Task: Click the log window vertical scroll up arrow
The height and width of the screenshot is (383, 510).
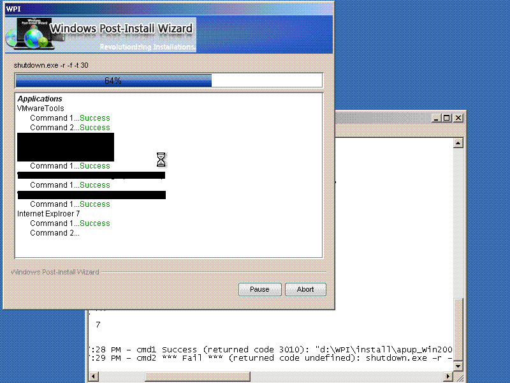Action: pos(458,143)
